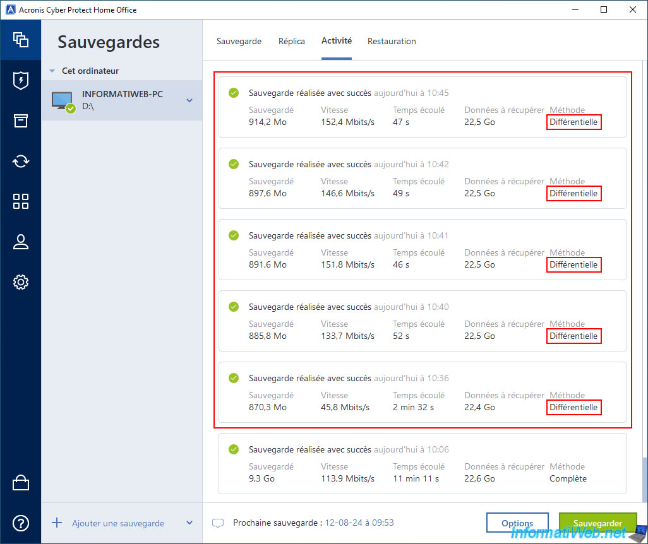Viewport: 648px width, 544px height.
Task: Click the 45,8 Mbits/s speed value
Action: tap(345, 407)
